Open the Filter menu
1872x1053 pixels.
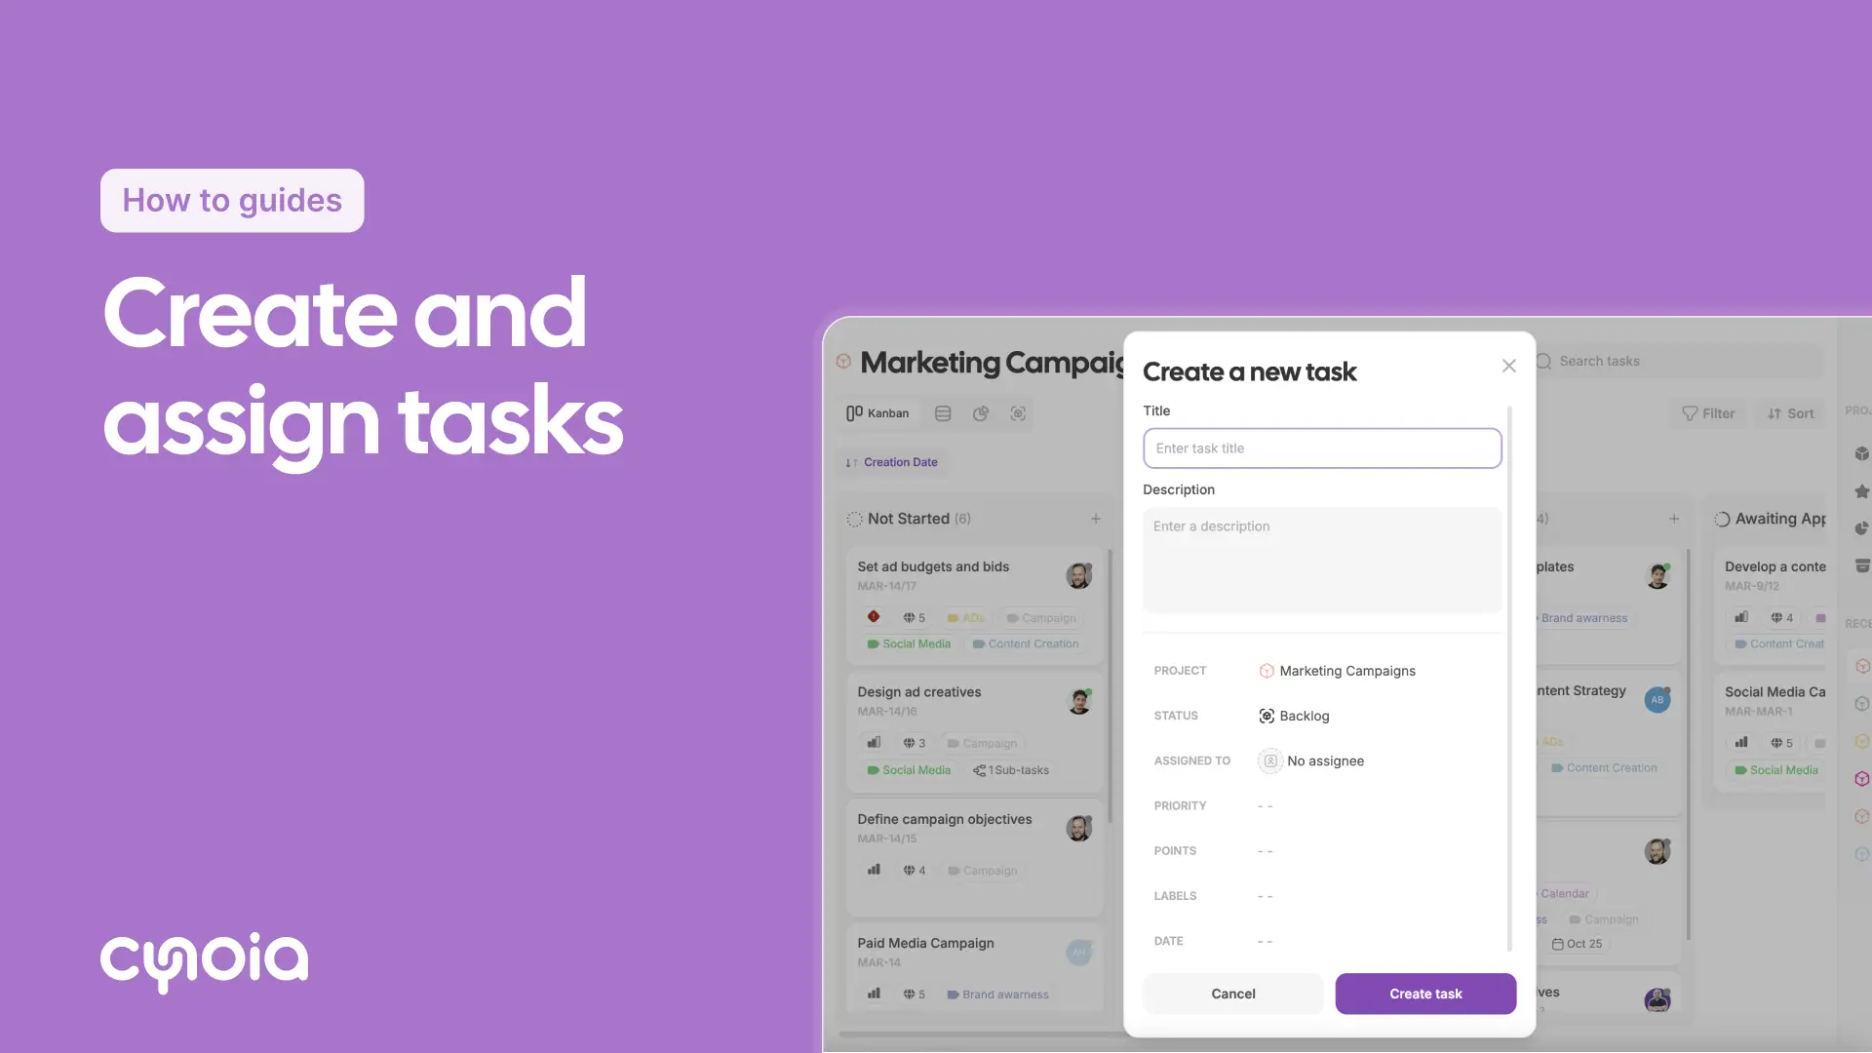click(x=1708, y=413)
